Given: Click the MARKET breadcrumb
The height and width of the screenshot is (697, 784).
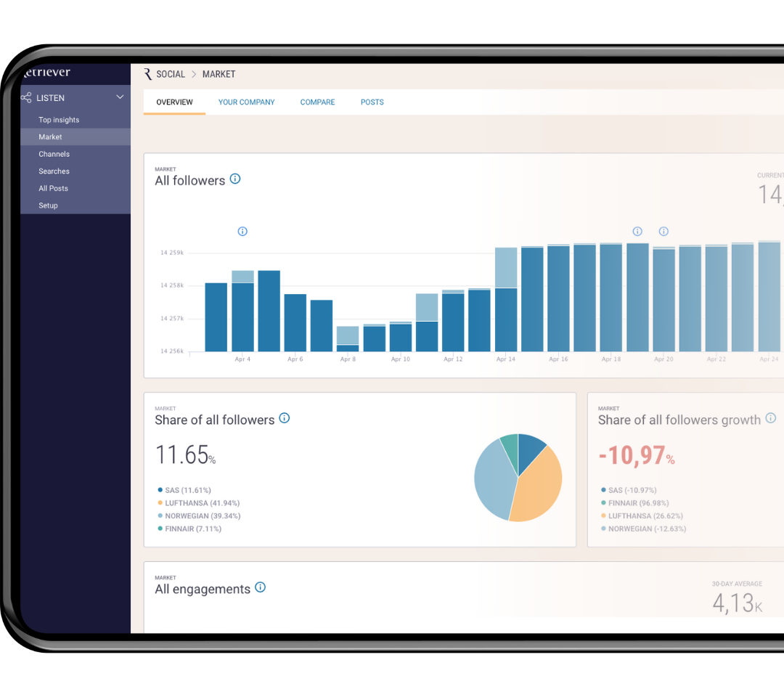Looking at the screenshot, I should (219, 74).
